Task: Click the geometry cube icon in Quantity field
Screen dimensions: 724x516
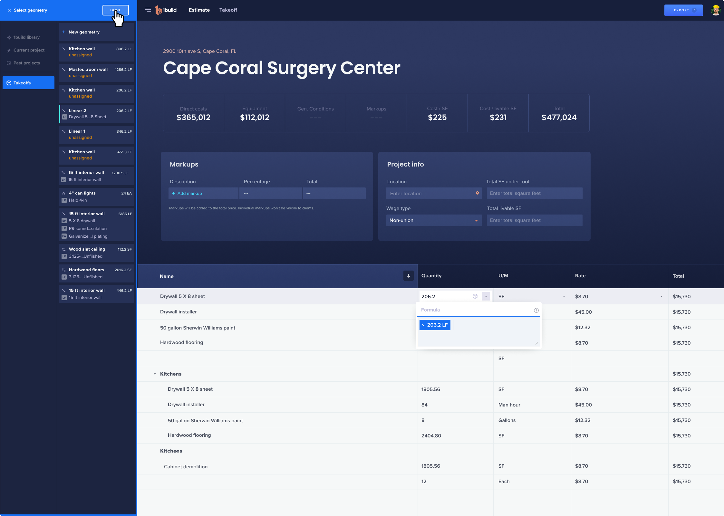Action: (x=475, y=296)
